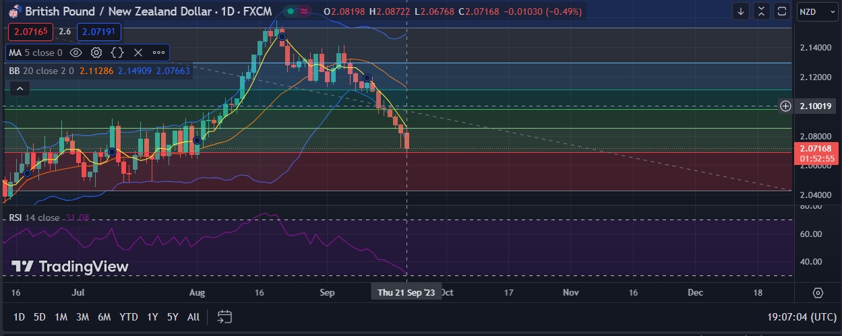Image resolution: width=842 pixels, height=336 pixels.
Task: Select the RSI 14 close legend
Action: click(x=34, y=217)
